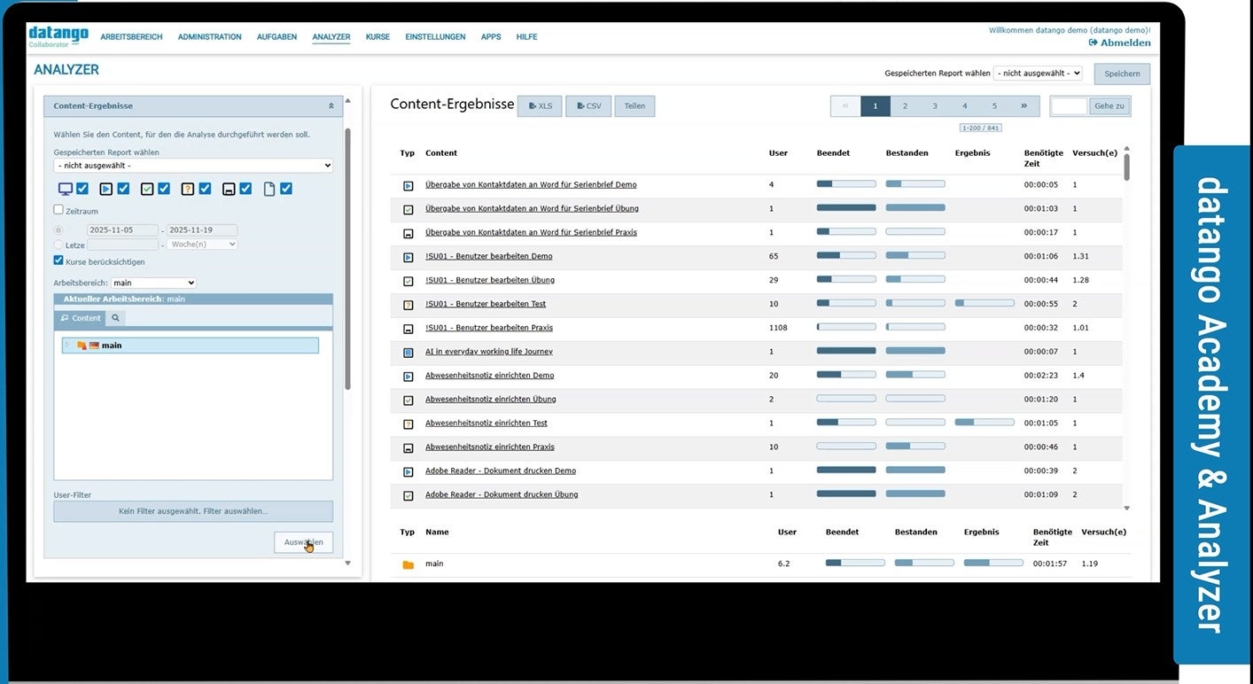
Task: Open the Kurse menu
Action: [377, 37]
